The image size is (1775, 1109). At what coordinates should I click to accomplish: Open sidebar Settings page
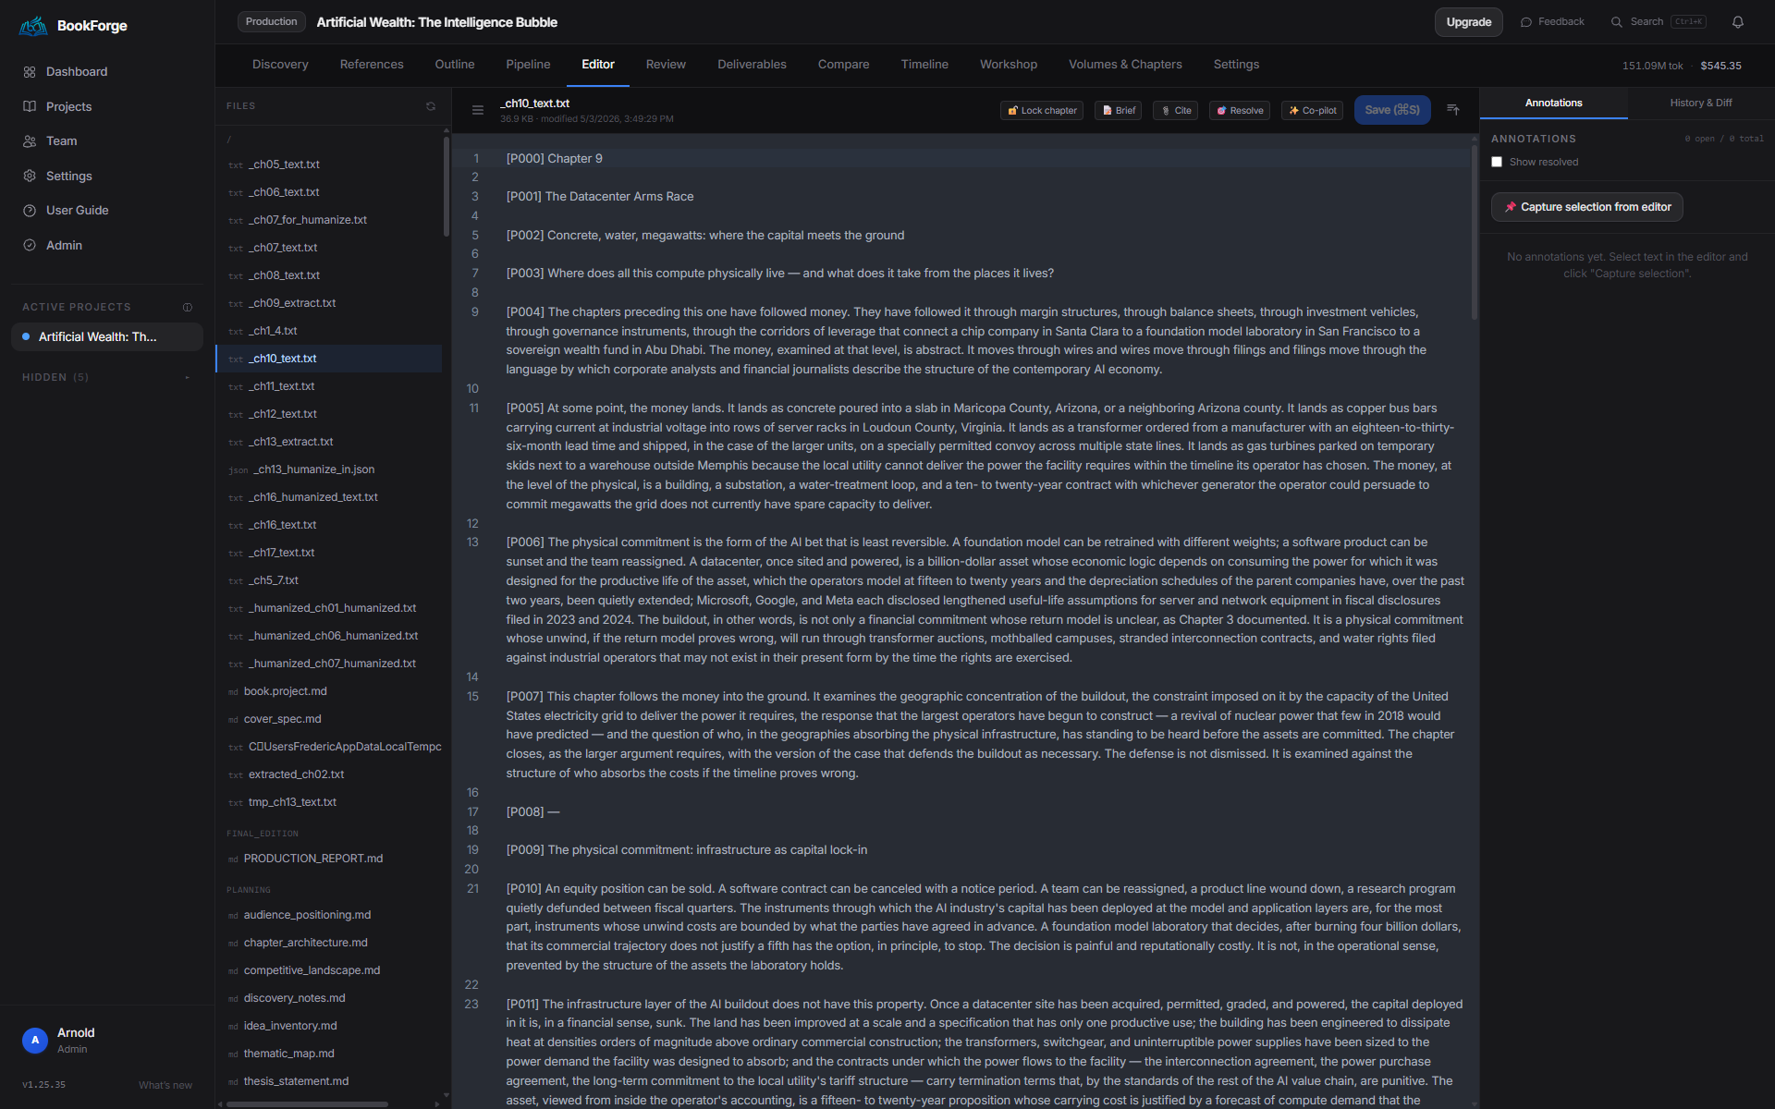click(x=68, y=177)
